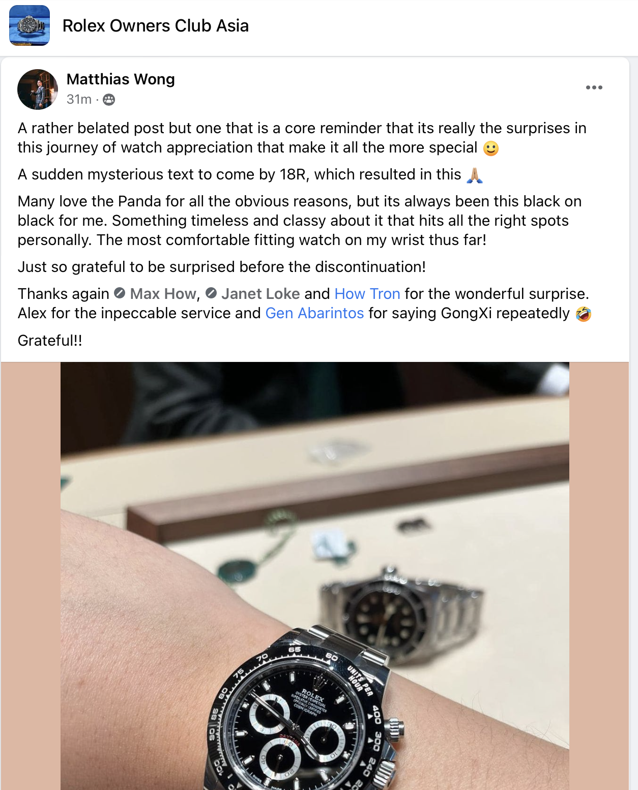638x790 pixels.
Task: Open Matthias Wong's profile name link
Action: click(x=121, y=79)
